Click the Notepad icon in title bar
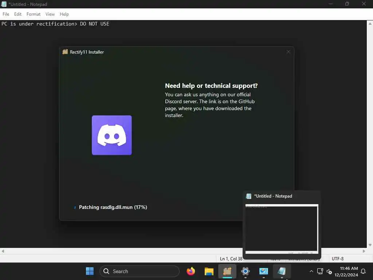Image resolution: width=373 pixels, height=280 pixels. (x=4, y=4)
